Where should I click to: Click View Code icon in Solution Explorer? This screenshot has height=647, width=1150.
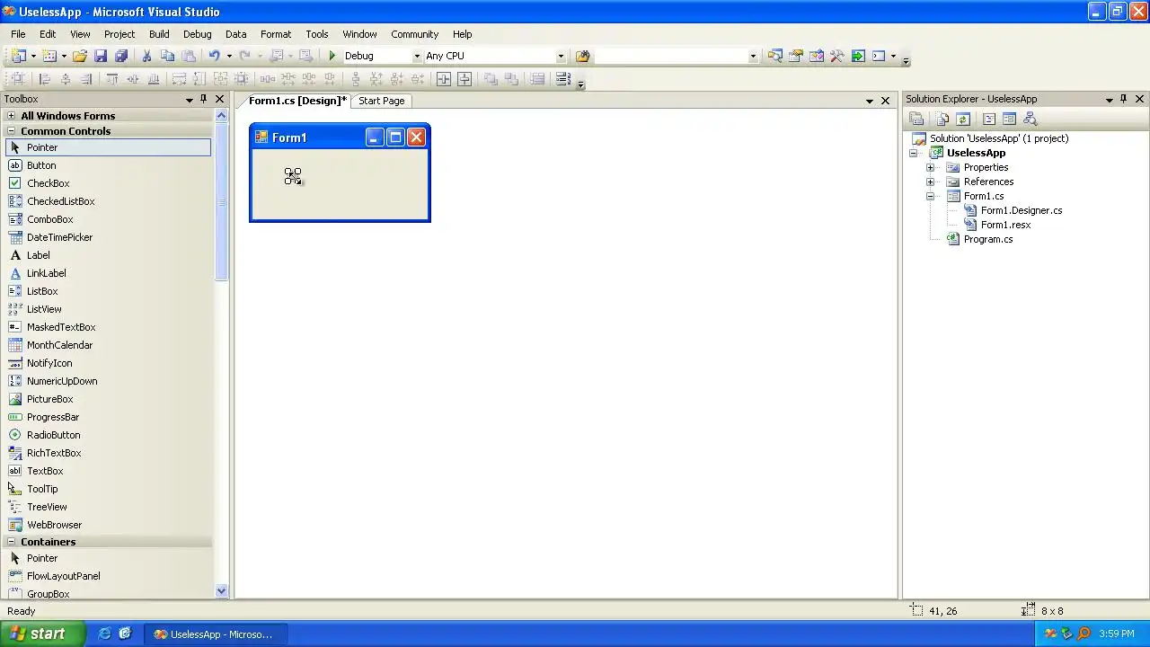click(988, 119)
